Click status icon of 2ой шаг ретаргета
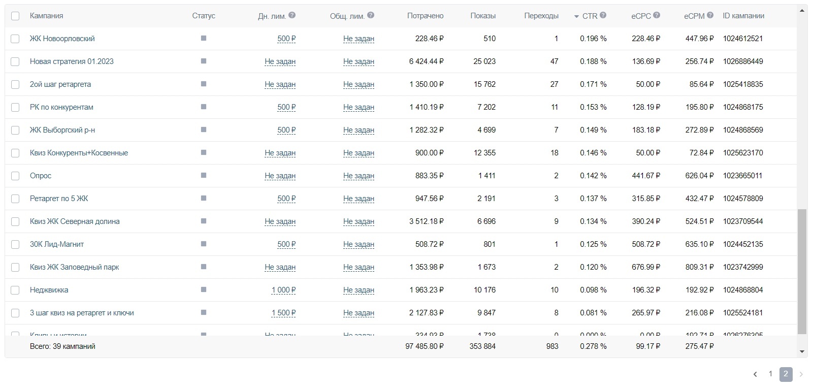This screenshot has height=390, width=813. pyautogui.click(x=204, y=84)
